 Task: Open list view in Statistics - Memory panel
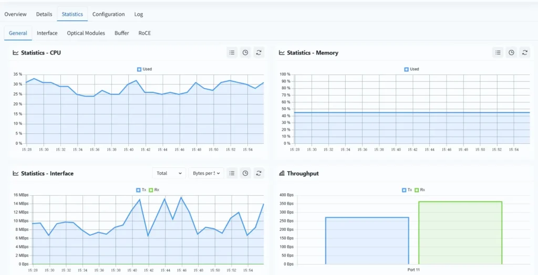click(498, 52)
